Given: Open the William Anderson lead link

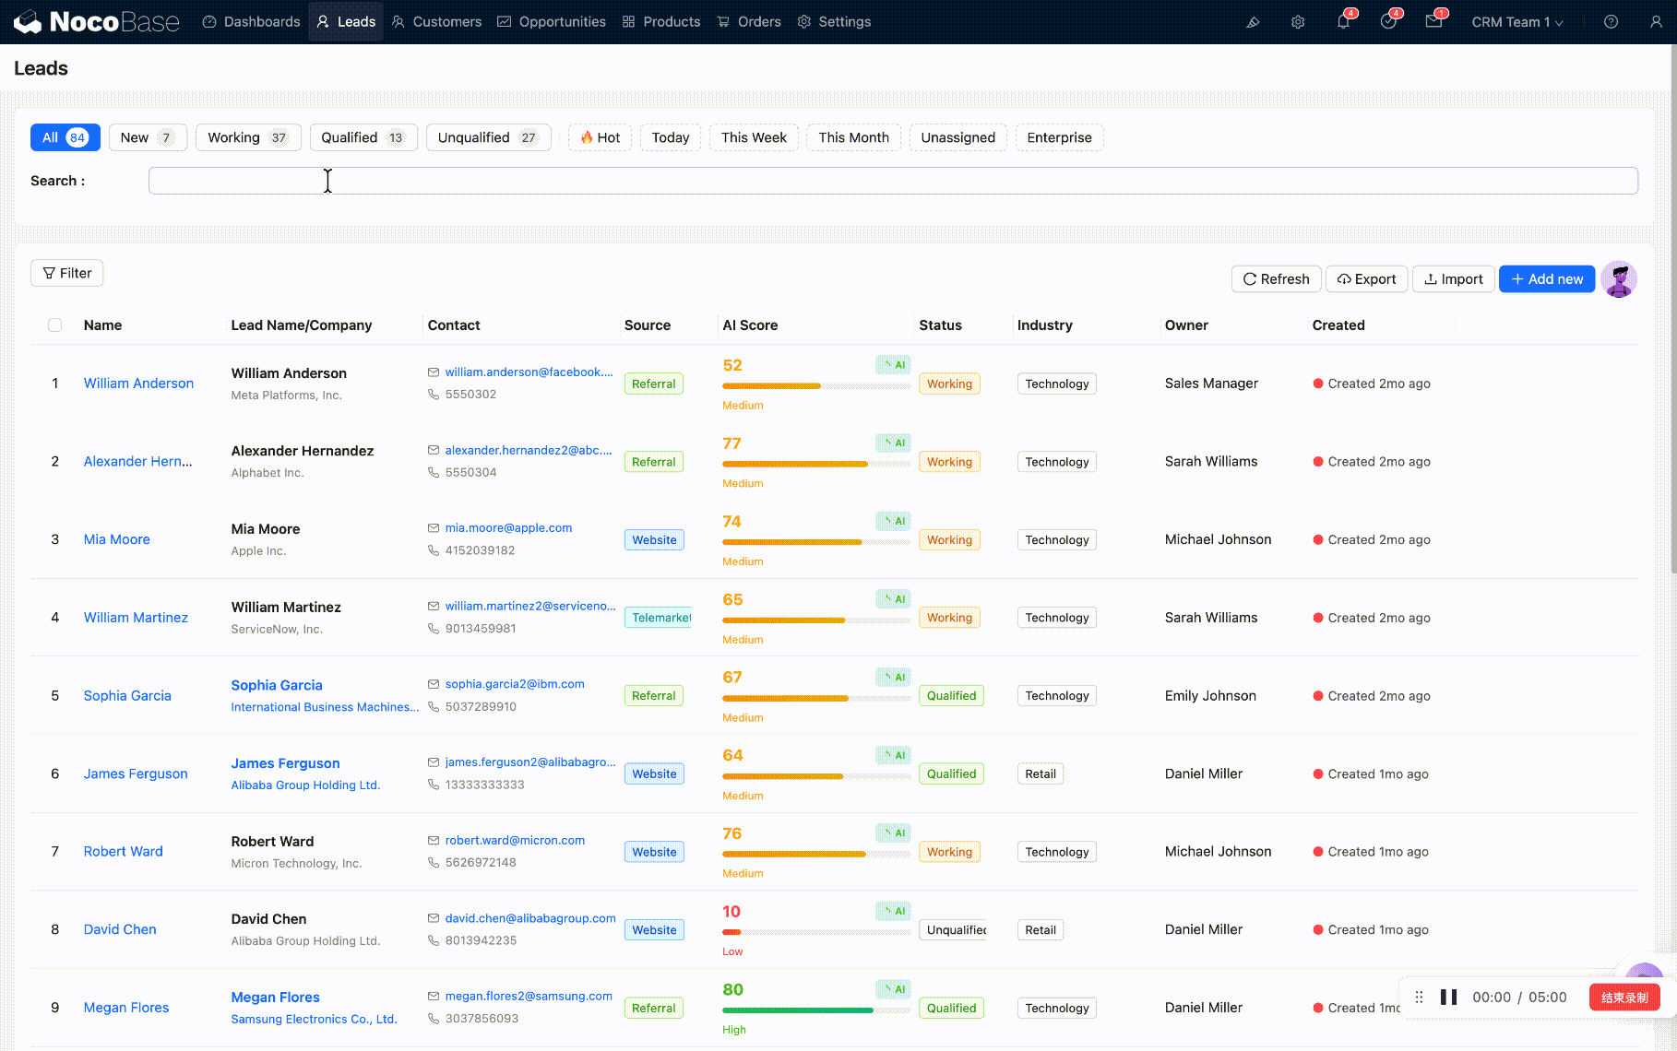Looking at the screenshot, I should pyautogui.click(x=138, y=384).
